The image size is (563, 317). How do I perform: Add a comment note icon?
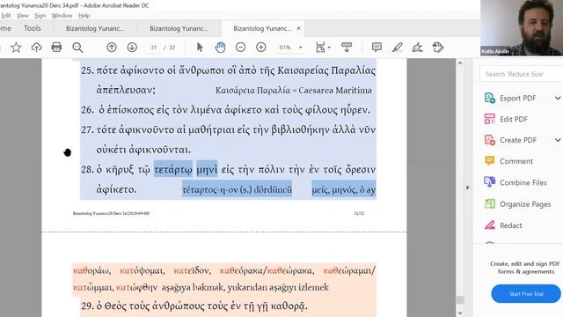[x=377, y=47]
